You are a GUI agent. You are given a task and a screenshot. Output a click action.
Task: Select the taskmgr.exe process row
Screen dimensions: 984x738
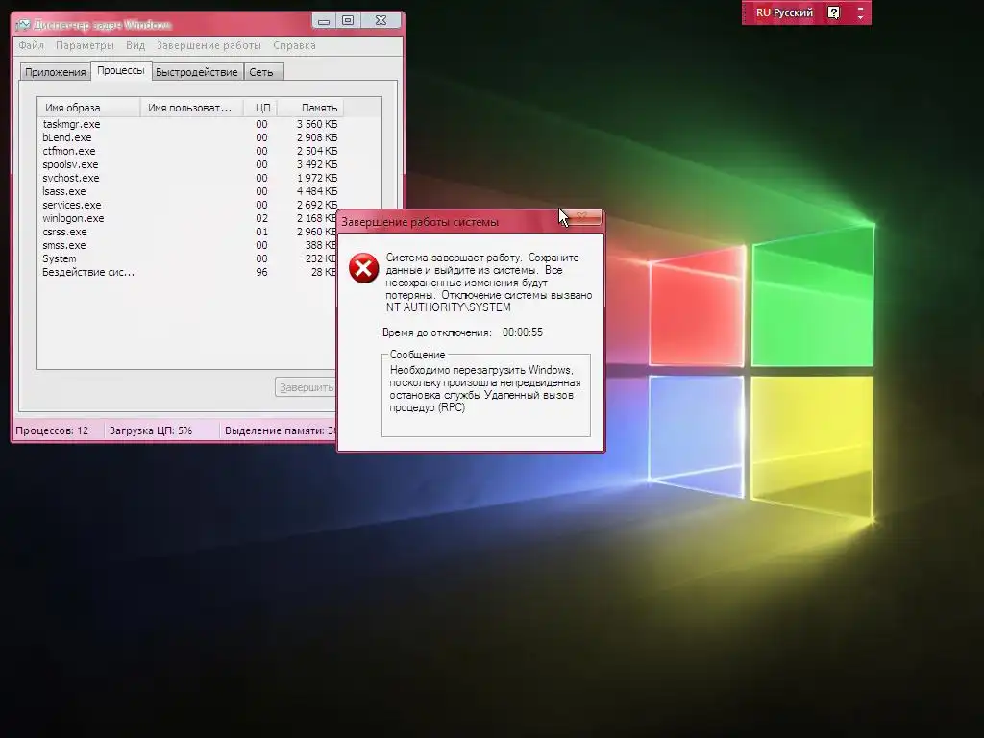click(189, 124)
